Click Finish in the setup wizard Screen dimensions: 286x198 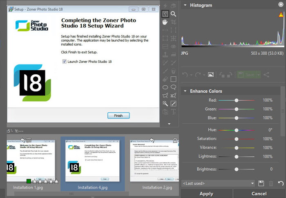pos(118,116)
